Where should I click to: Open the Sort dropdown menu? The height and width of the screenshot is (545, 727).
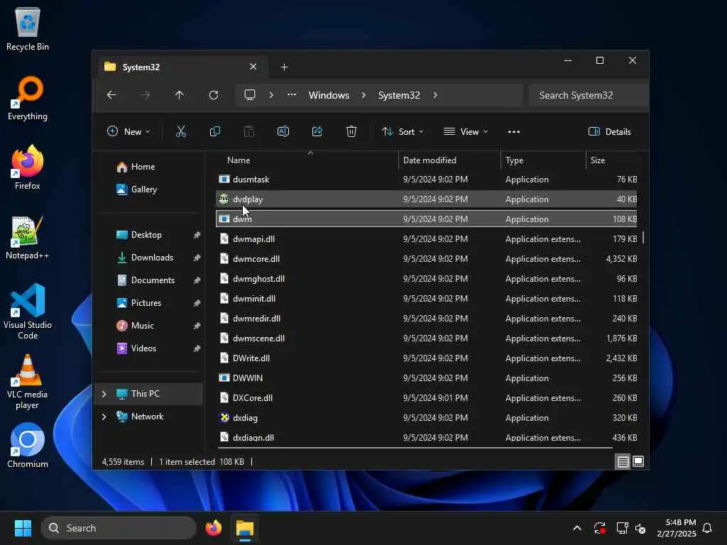pyautogui.click(x=403, y=131)
